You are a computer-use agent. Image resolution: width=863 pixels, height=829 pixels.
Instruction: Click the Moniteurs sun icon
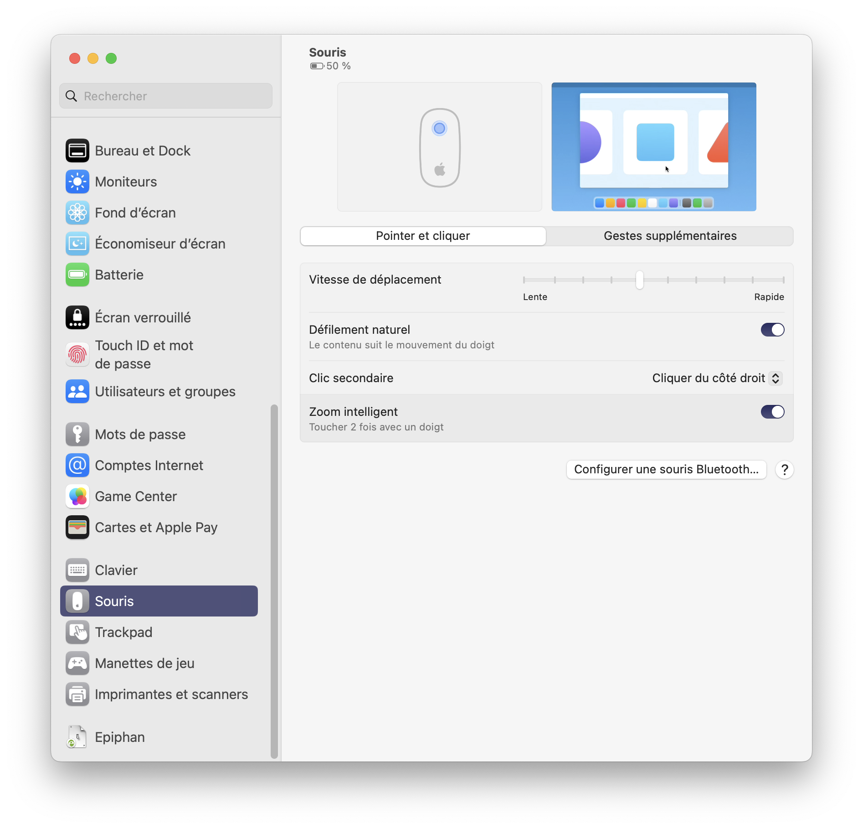click(77, 182)
